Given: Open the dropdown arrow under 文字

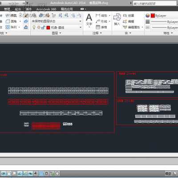Looking at the screenshot, I should tap(89, 27).
